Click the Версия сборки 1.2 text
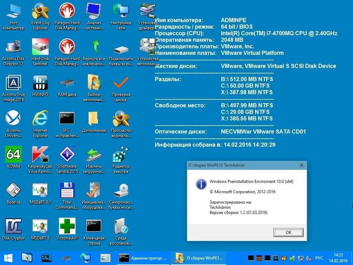 239,213
